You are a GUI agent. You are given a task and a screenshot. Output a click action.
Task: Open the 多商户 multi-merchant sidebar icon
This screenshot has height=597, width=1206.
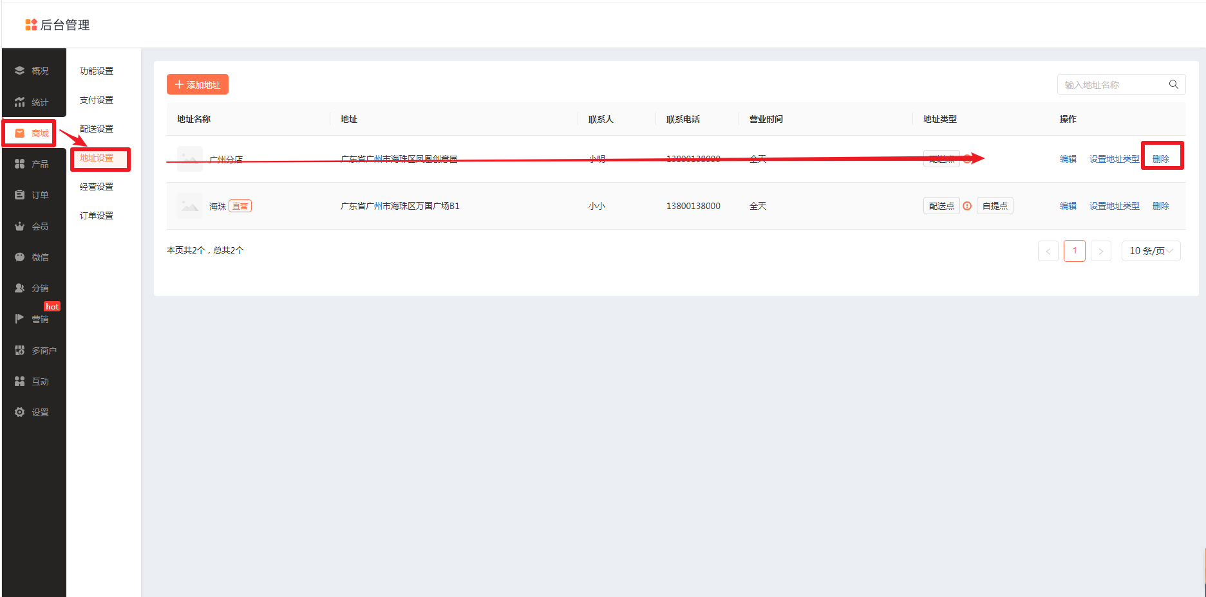[x=19, y=351]
